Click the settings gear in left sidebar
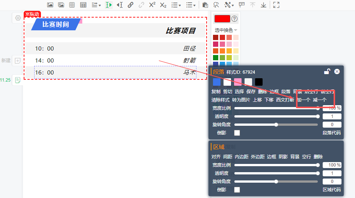Screen dimensions: 355x198 (18, 18)
